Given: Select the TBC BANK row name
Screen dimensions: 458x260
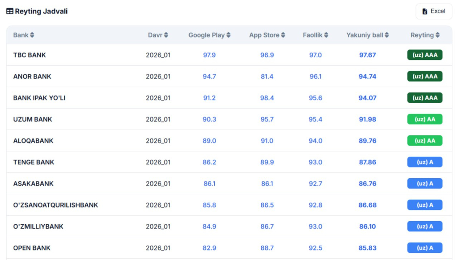Looking at the screenshot, I should (x=30, y=55).
